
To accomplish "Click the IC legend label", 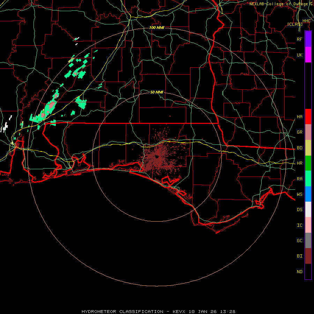I will click(x=299, y=225).
